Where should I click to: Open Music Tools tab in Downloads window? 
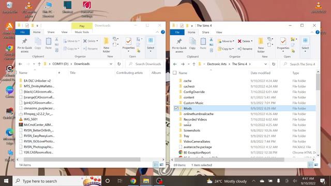coord(82,32)
